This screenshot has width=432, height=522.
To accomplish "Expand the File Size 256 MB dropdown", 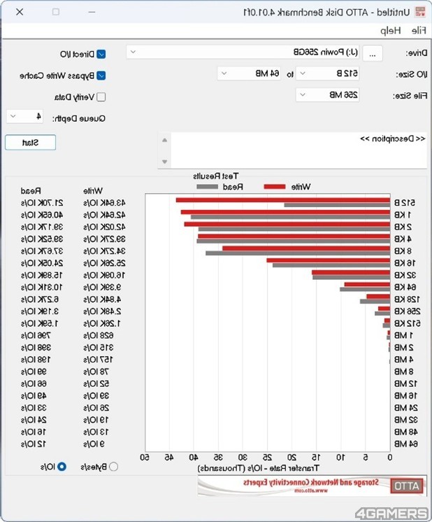I will 327,94.
